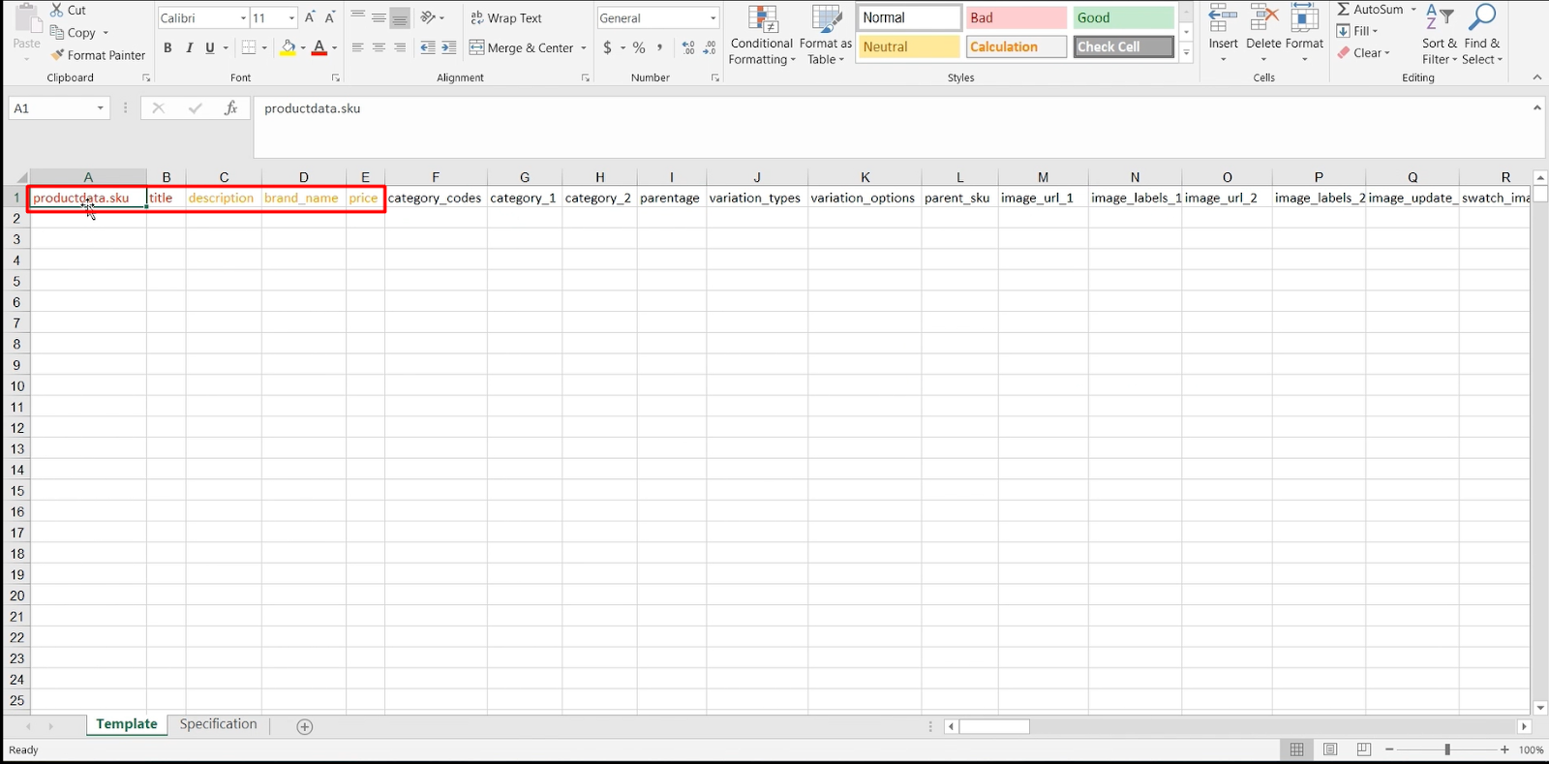
Task: Copy the selected cell
Action: 74,33
